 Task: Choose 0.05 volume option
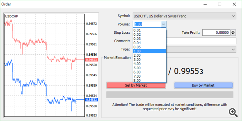click(x=149, y=47)
